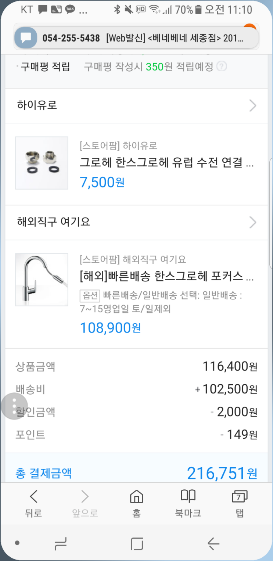Tap the faucet adapter nuts product thumbnail
This screenshot has width=273, height=561.
(42, 163)
